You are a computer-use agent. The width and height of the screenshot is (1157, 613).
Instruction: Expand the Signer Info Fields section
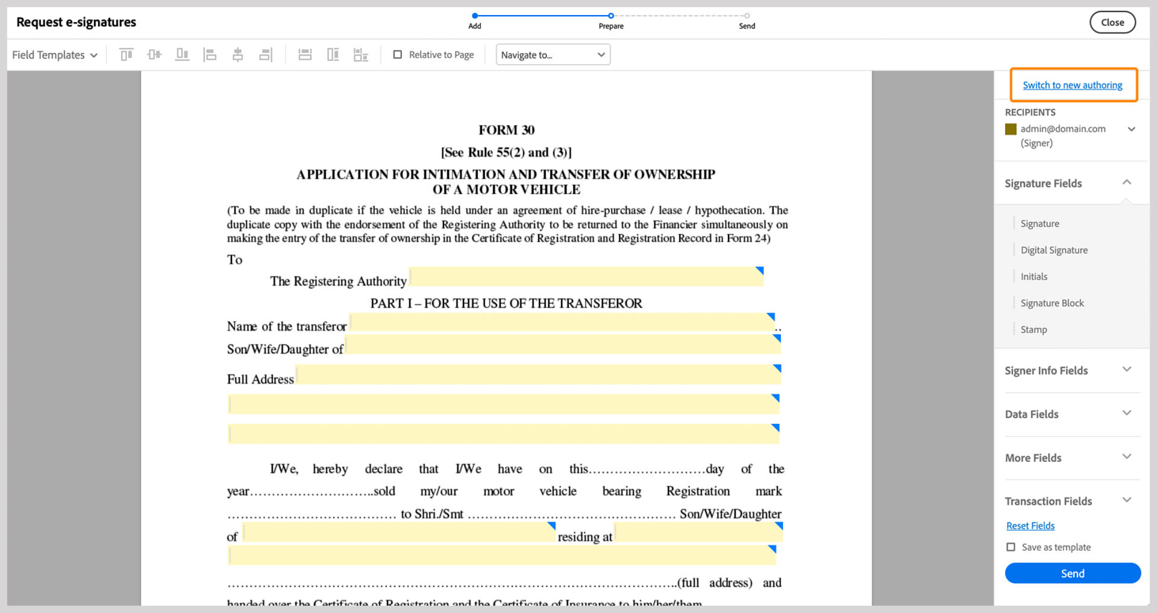pos(1127,370)
